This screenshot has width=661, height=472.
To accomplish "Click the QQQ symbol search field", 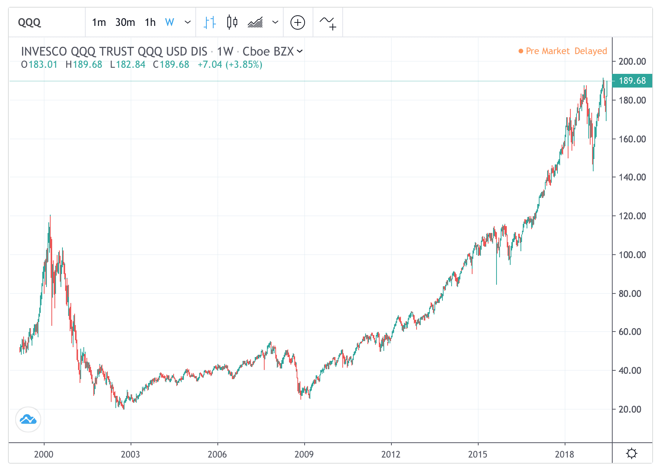I will click(47, 22).
